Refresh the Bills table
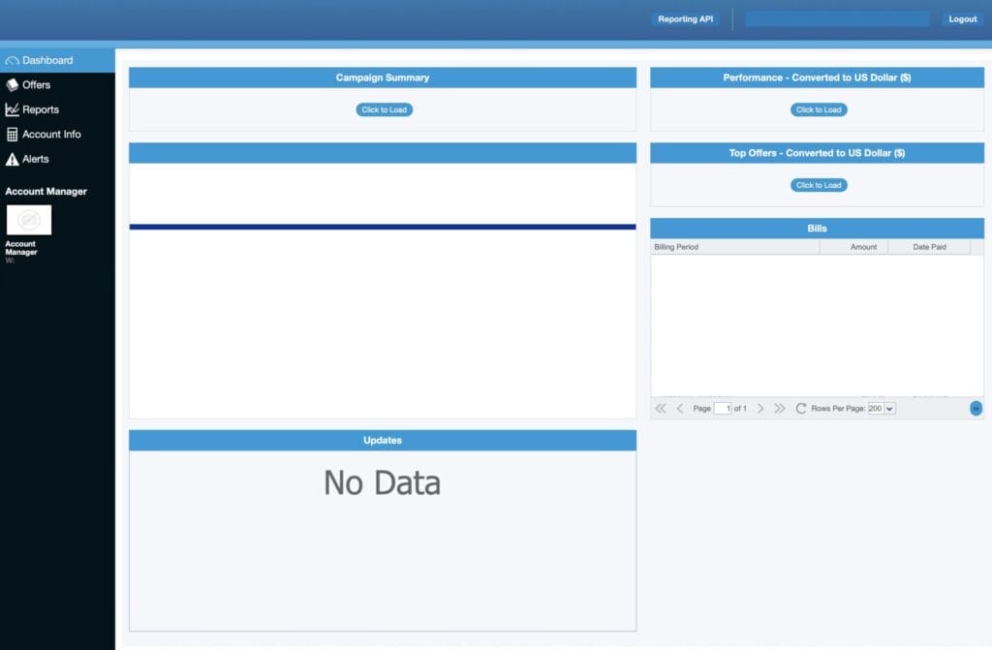This screenshot has width=992, height=650. [801, 409]
